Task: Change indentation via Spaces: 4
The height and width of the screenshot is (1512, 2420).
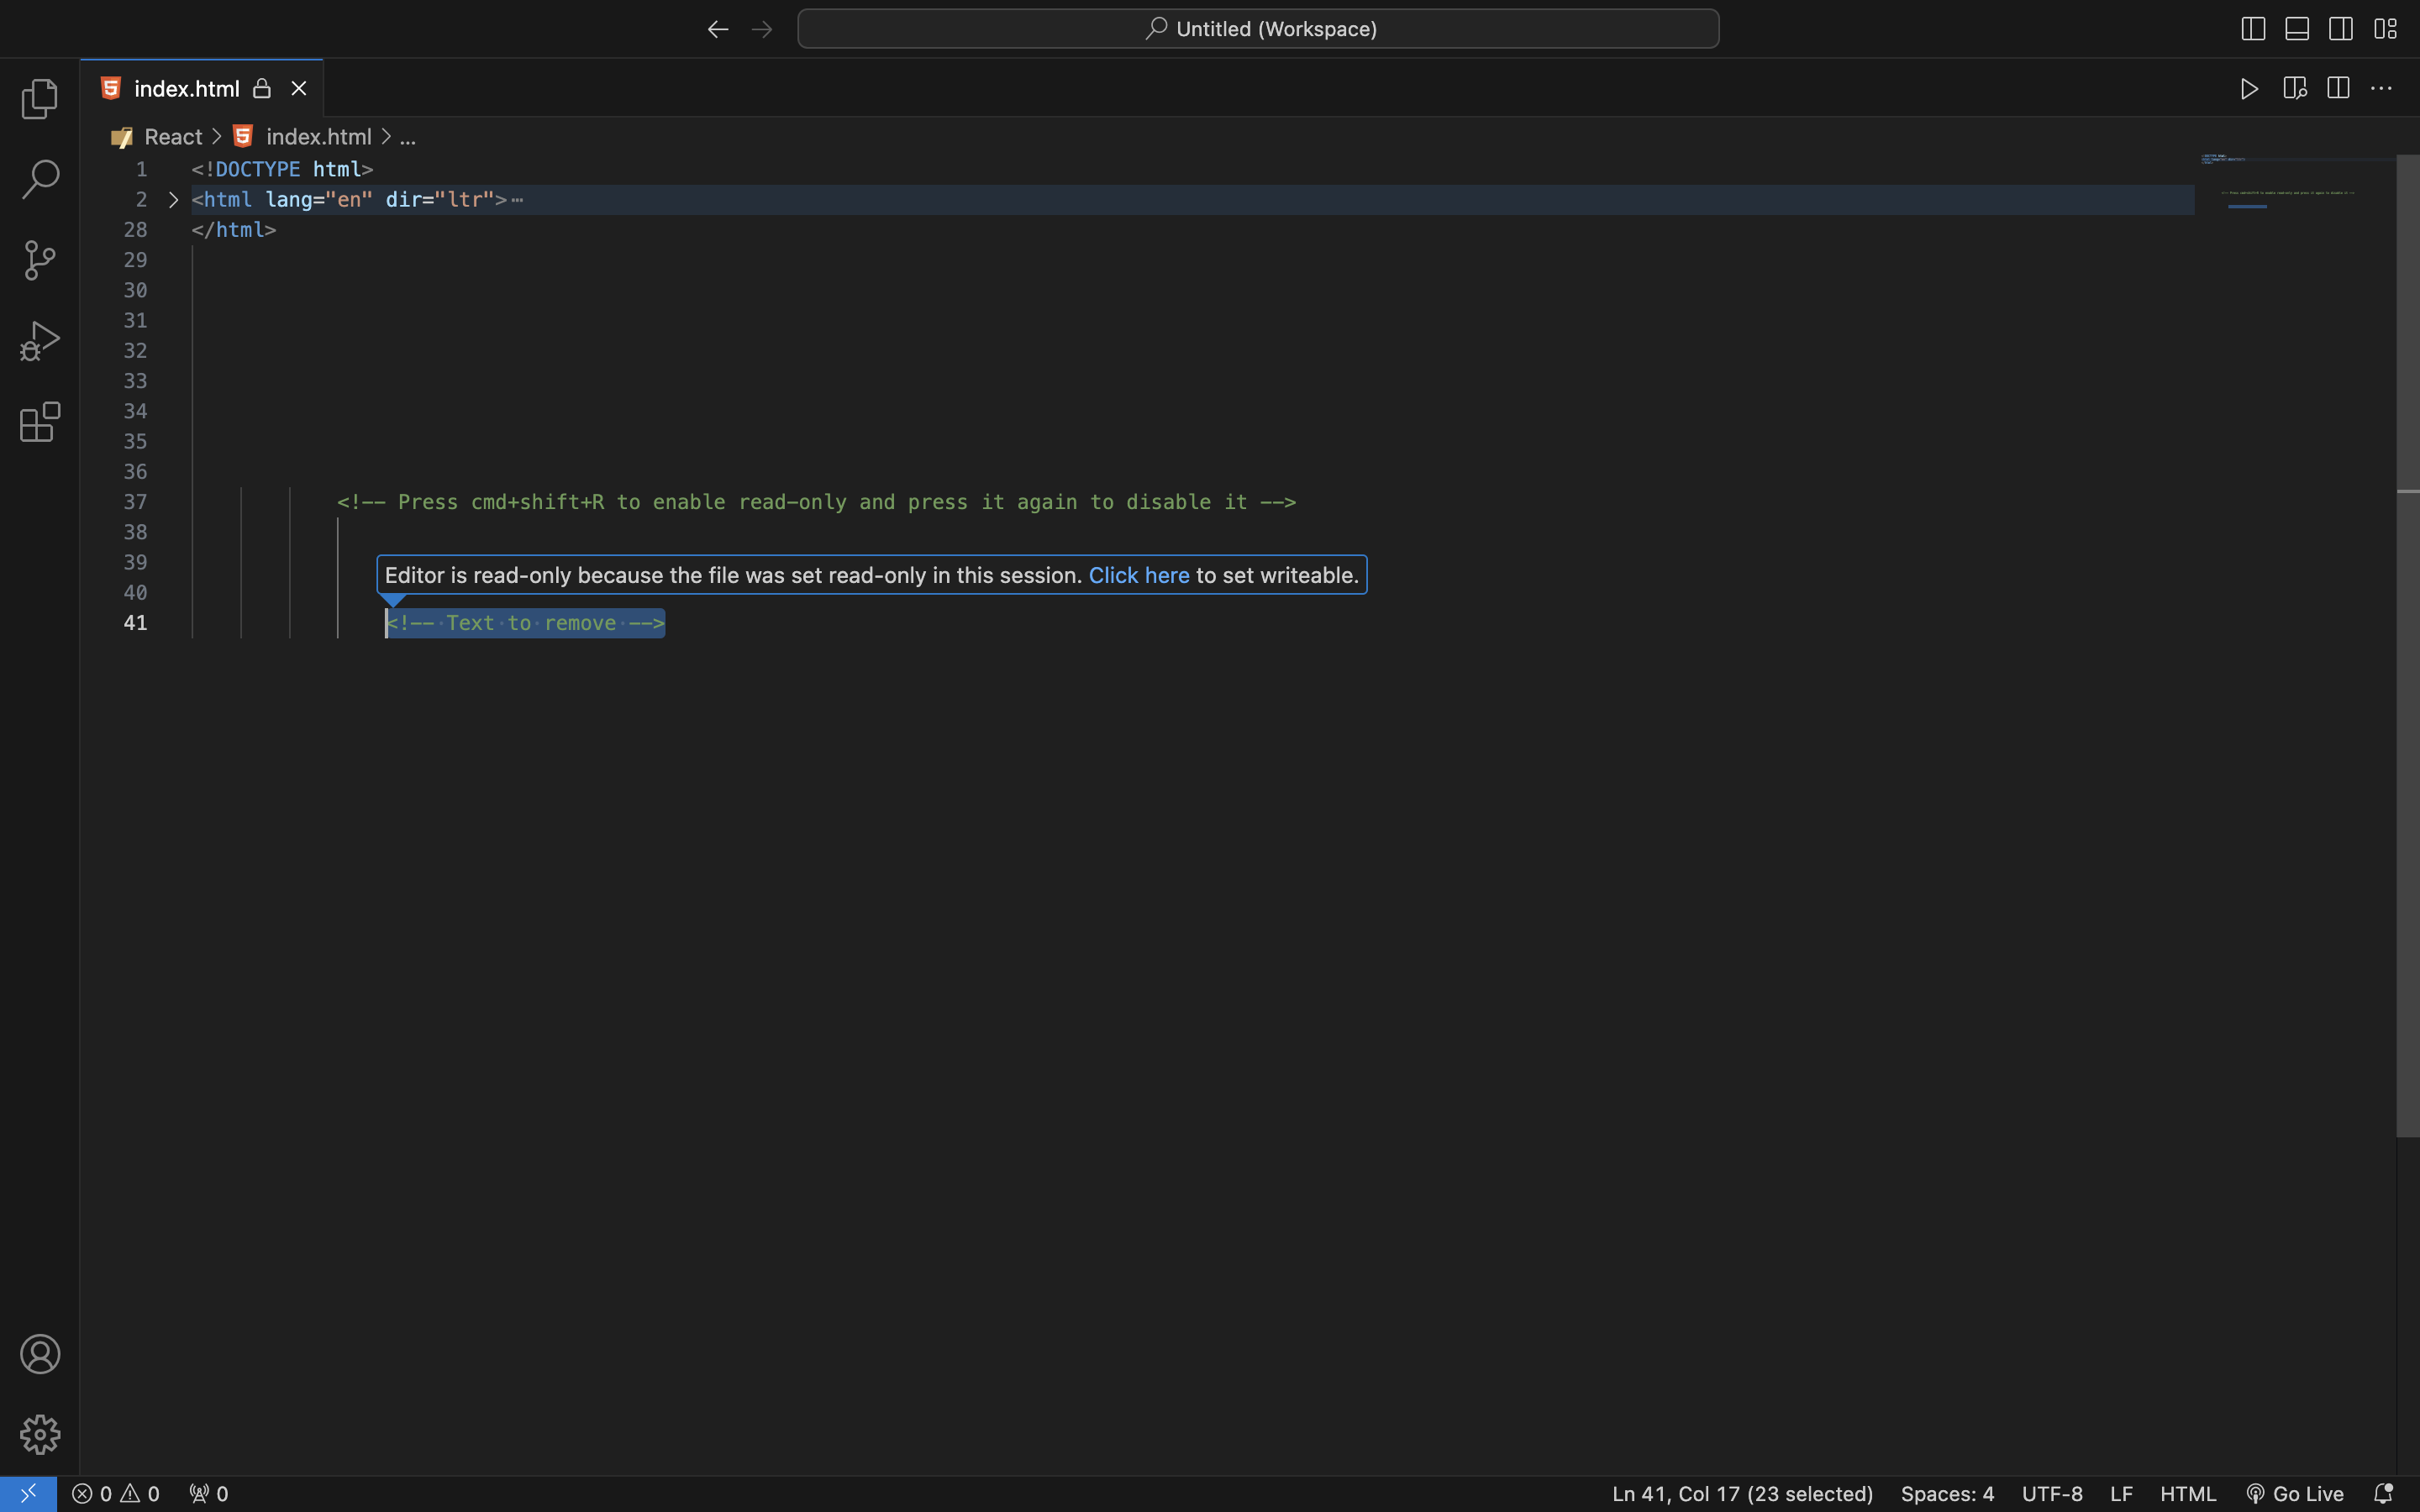Action: (1947, 1493)
